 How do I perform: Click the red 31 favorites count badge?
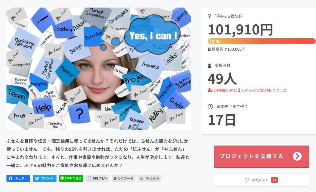274,180
